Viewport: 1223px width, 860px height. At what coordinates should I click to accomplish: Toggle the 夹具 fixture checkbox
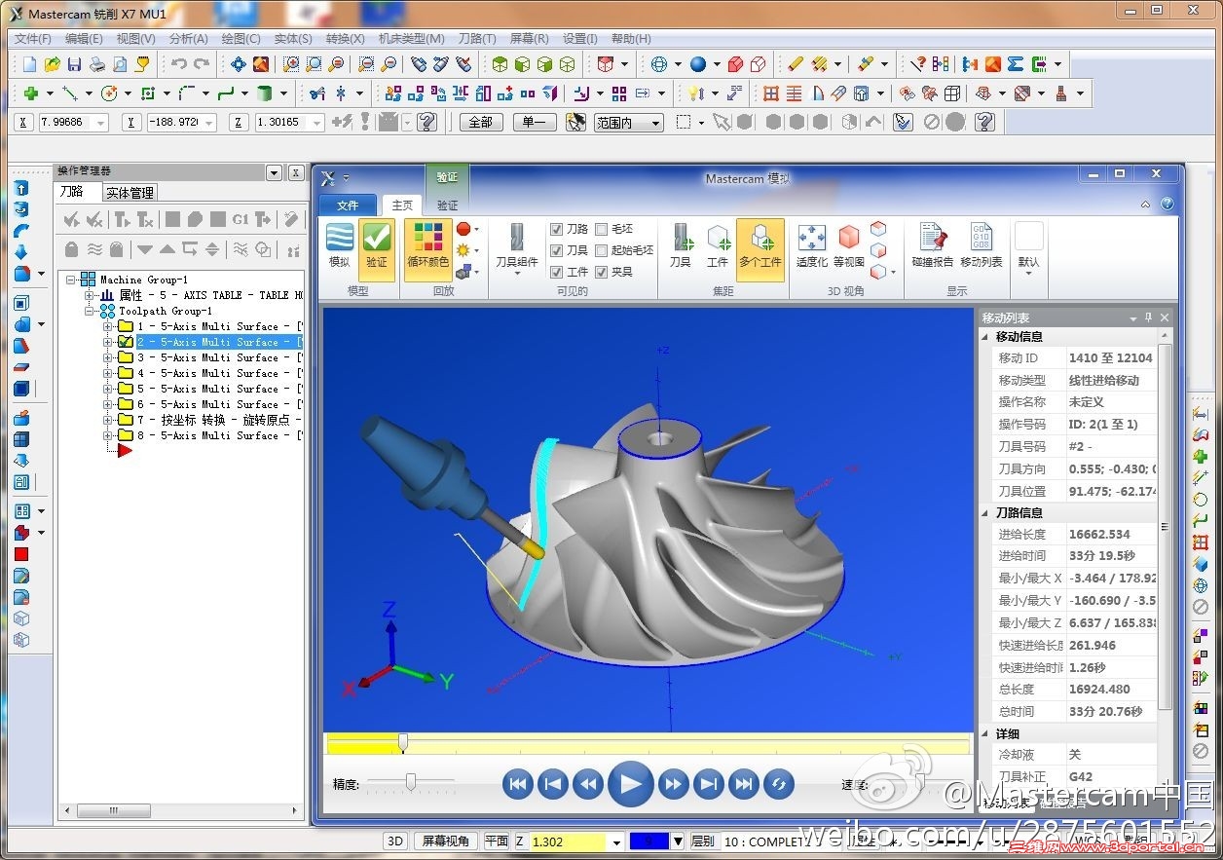click(602, 272)
